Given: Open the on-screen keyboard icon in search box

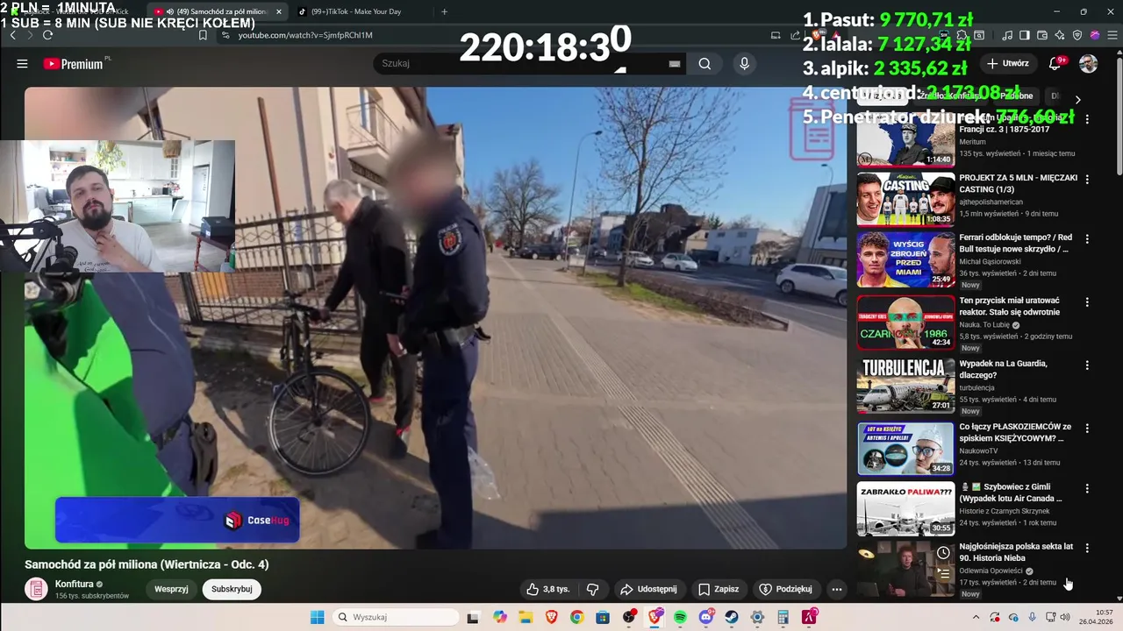Looking at the screenshot, I should click(x=674, y=64).
